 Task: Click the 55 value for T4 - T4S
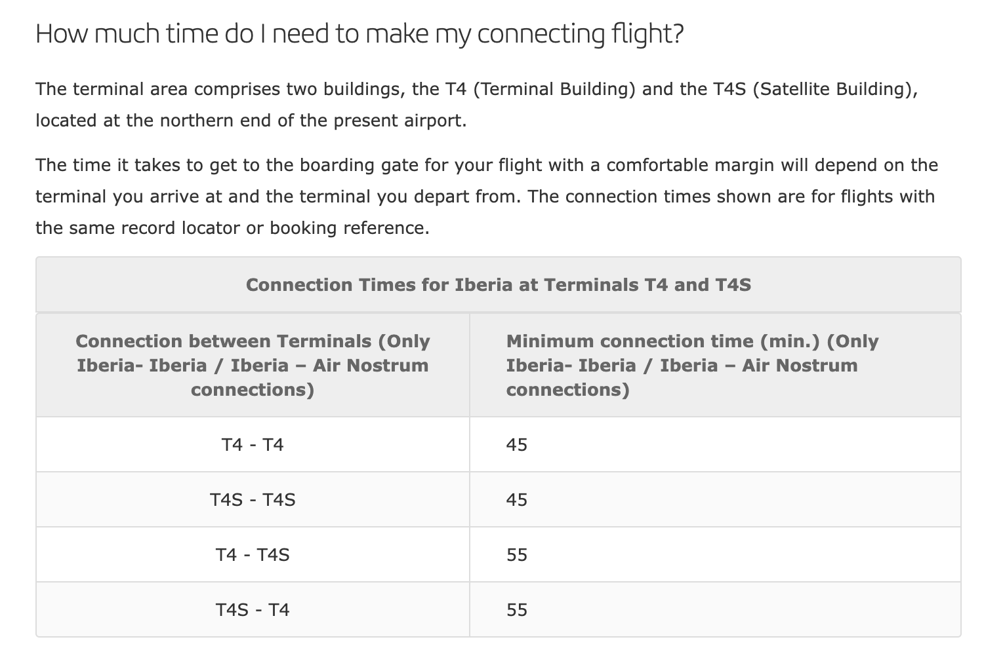click(517, 555)
